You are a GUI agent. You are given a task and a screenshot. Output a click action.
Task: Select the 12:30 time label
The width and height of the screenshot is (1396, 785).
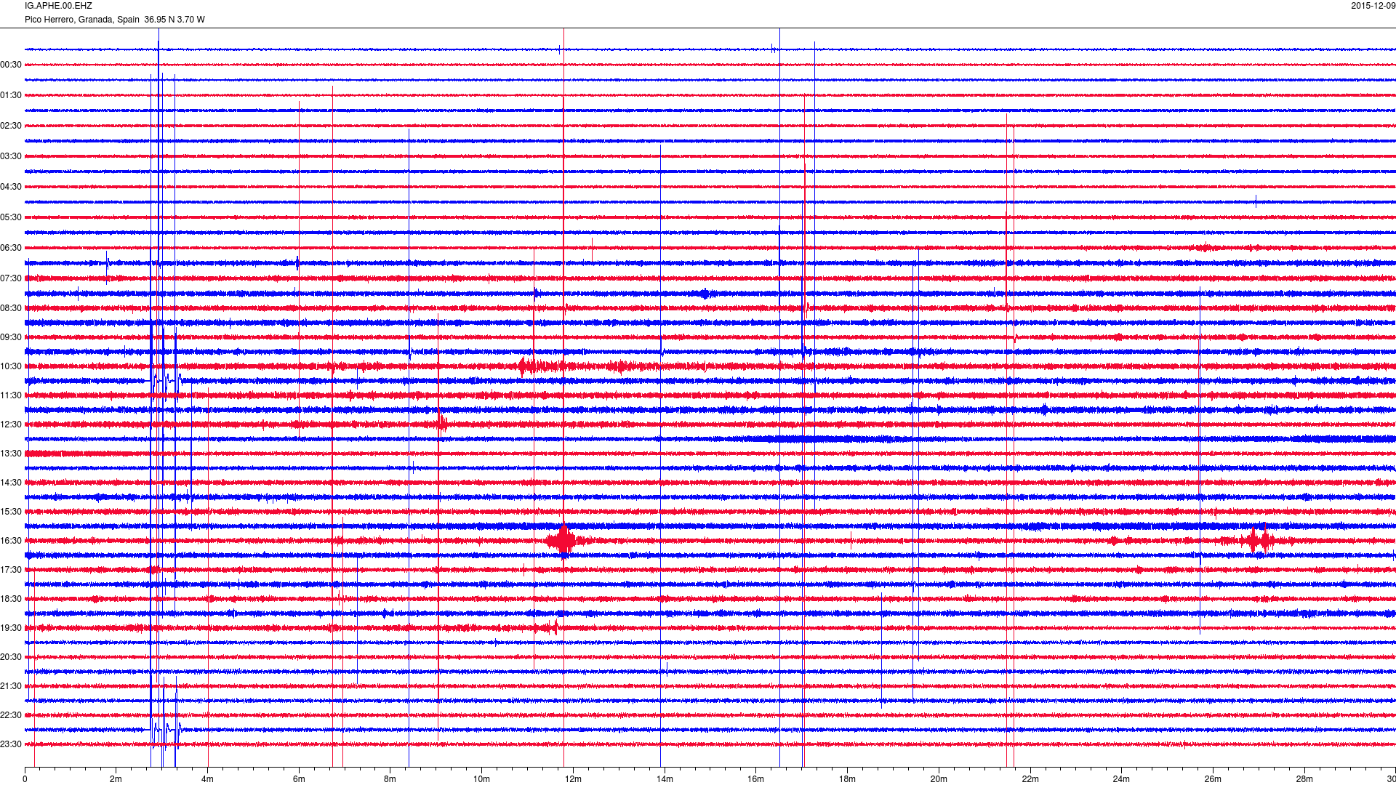11,424
